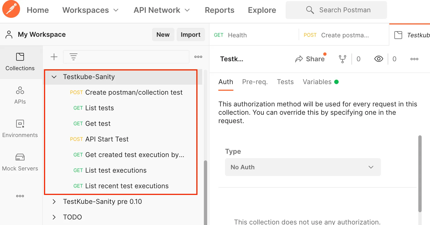Select the APIs sidebar icon
The image size is (430, 225).
click(x=20, y=95)
